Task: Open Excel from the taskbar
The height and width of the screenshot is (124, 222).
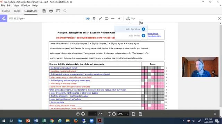Action: 44,121
